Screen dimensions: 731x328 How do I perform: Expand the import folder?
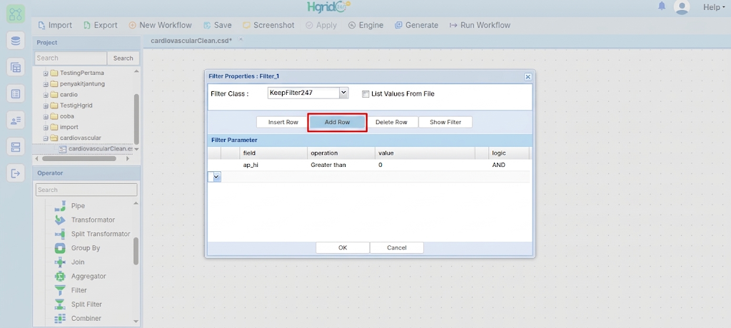click(x=46, y=127)
